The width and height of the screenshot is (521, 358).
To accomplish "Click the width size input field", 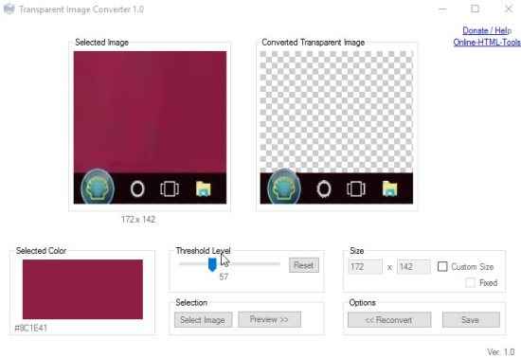I will (x=365, y=267).
